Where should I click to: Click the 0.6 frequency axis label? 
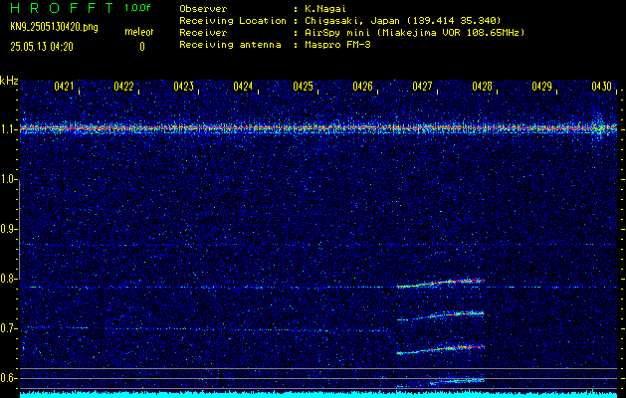click(x=9, y=378)
